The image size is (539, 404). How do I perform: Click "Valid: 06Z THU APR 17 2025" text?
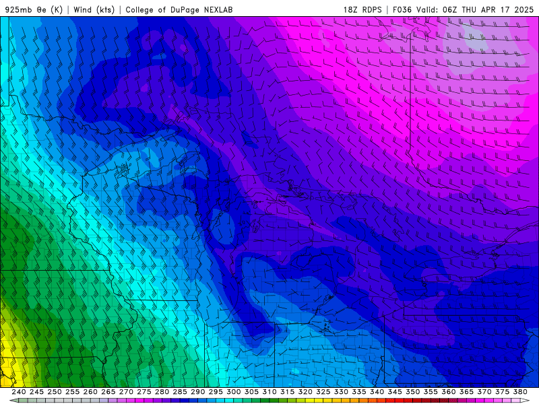(x=475, y=9)
